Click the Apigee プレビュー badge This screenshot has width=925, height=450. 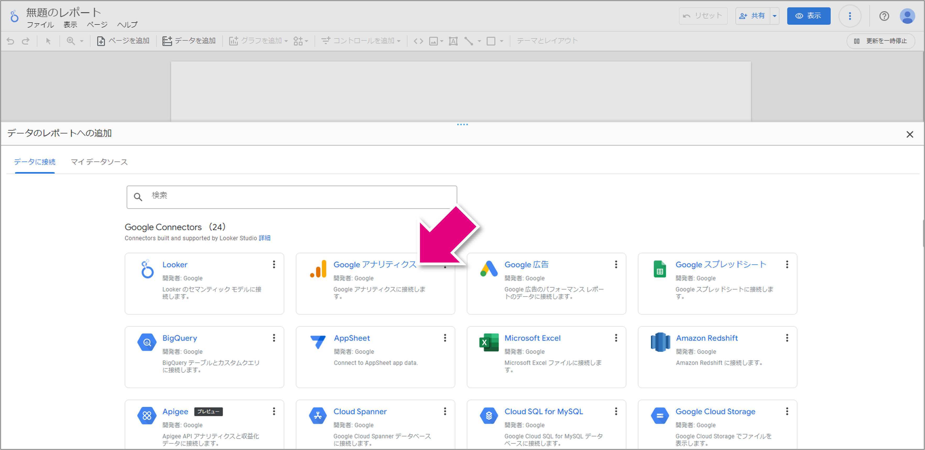[208, 411]
